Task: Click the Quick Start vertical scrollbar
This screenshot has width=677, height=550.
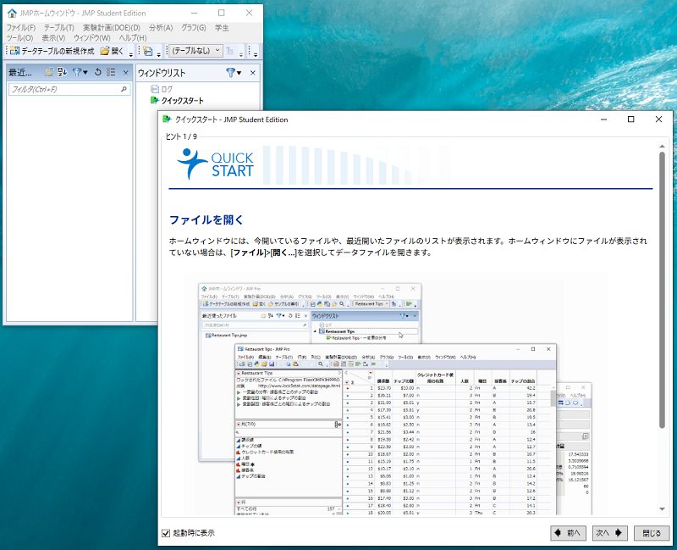Action: [663, 288]
